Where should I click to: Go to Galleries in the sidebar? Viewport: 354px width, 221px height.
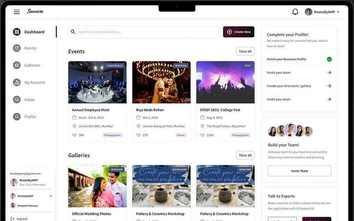pyautogui.click(x=32, y=65)
